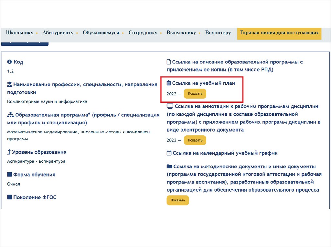Open the Сотруднику menu item

143,33
